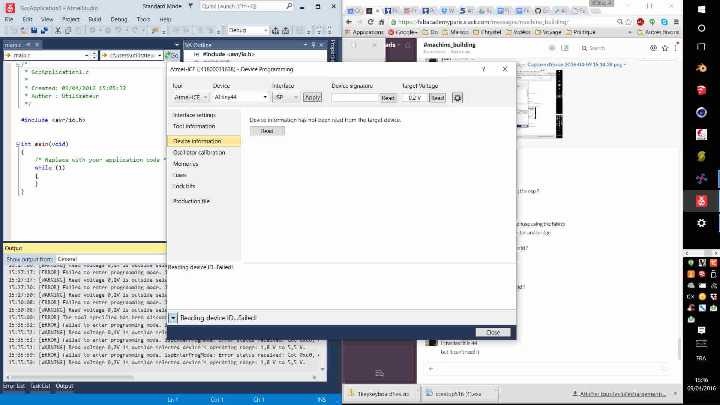The width and height of the screenshot is (720, 405).
Task: Open the Build menu
Action: click(94, 19)
